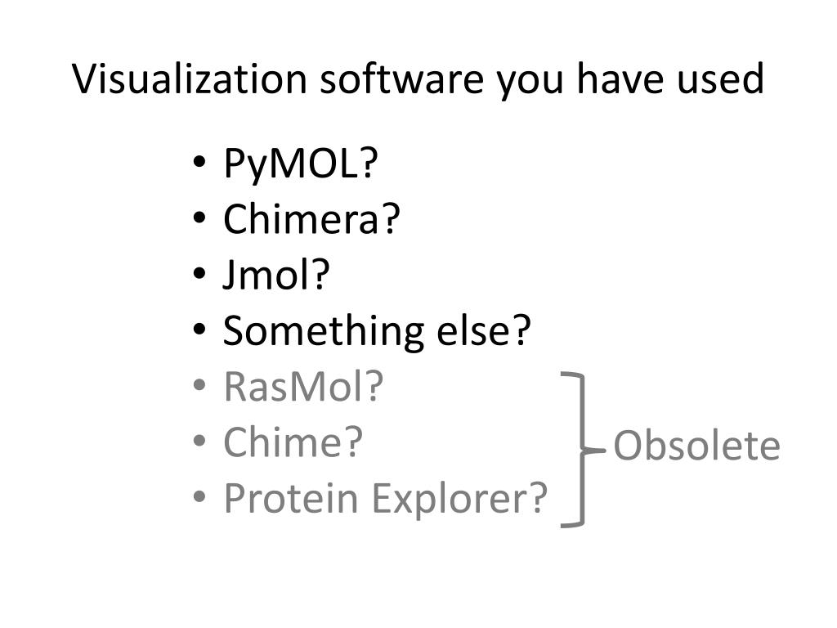837x628 pixels.
Task: Select the Something else? line
Action: pos(377,330)
